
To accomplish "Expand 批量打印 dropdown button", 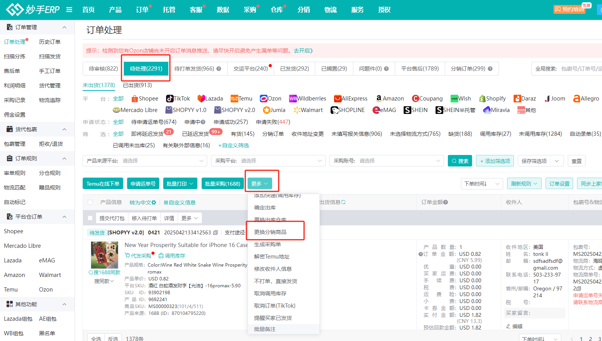I will (x=180, y=184).
